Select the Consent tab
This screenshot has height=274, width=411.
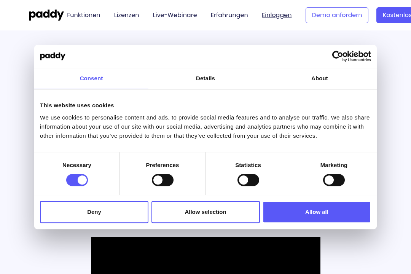click(91, 78)
